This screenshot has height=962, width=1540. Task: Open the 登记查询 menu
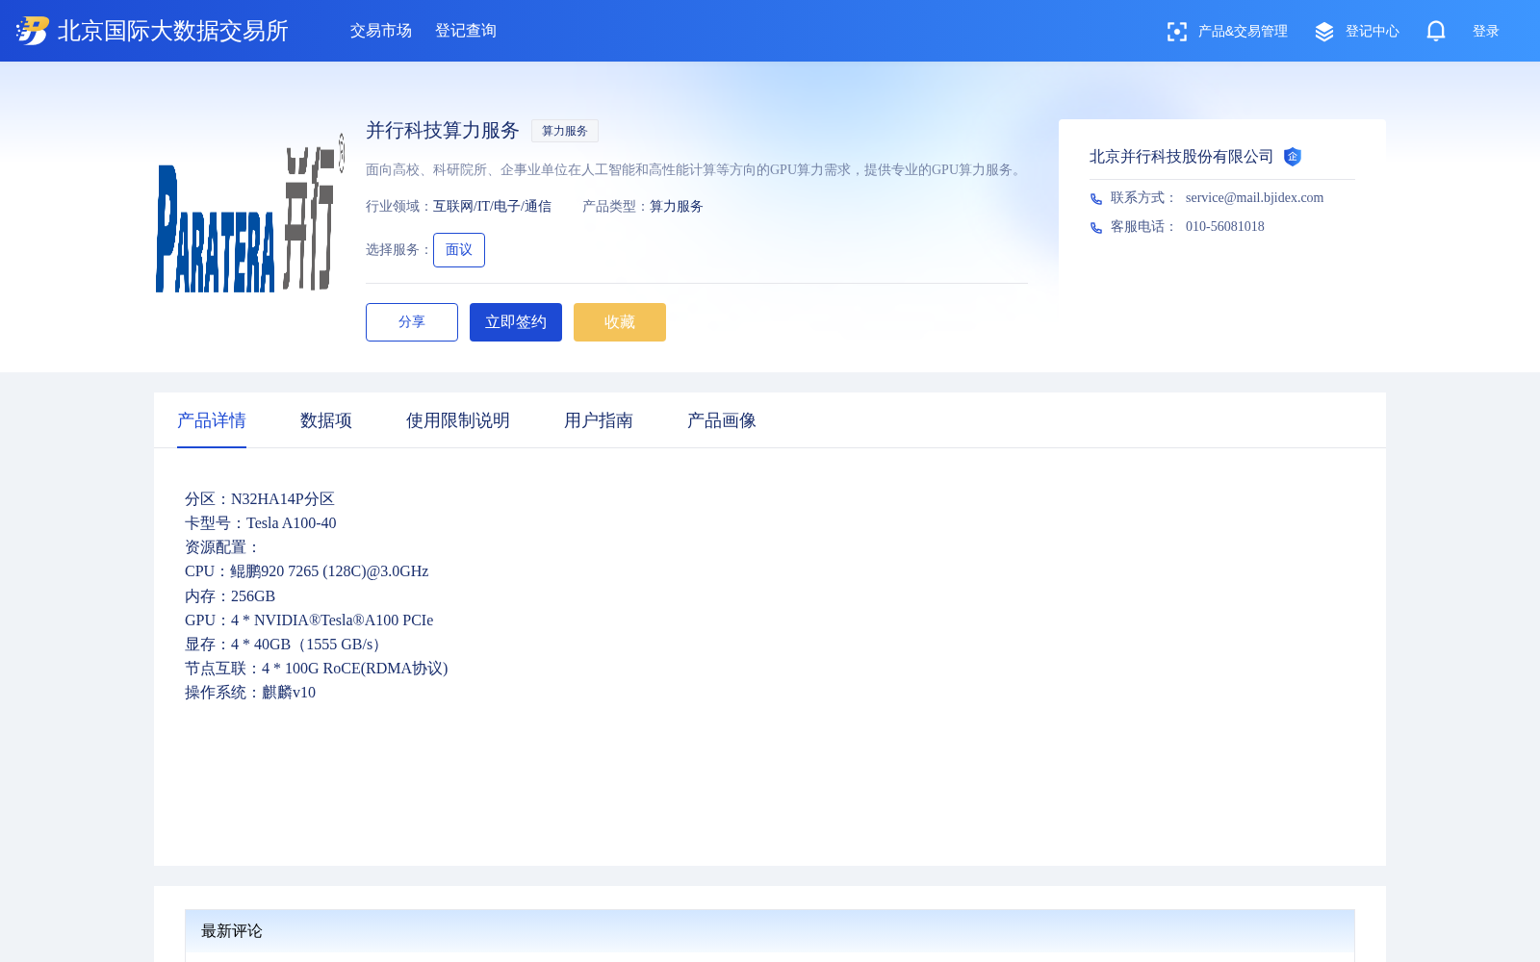466,31
